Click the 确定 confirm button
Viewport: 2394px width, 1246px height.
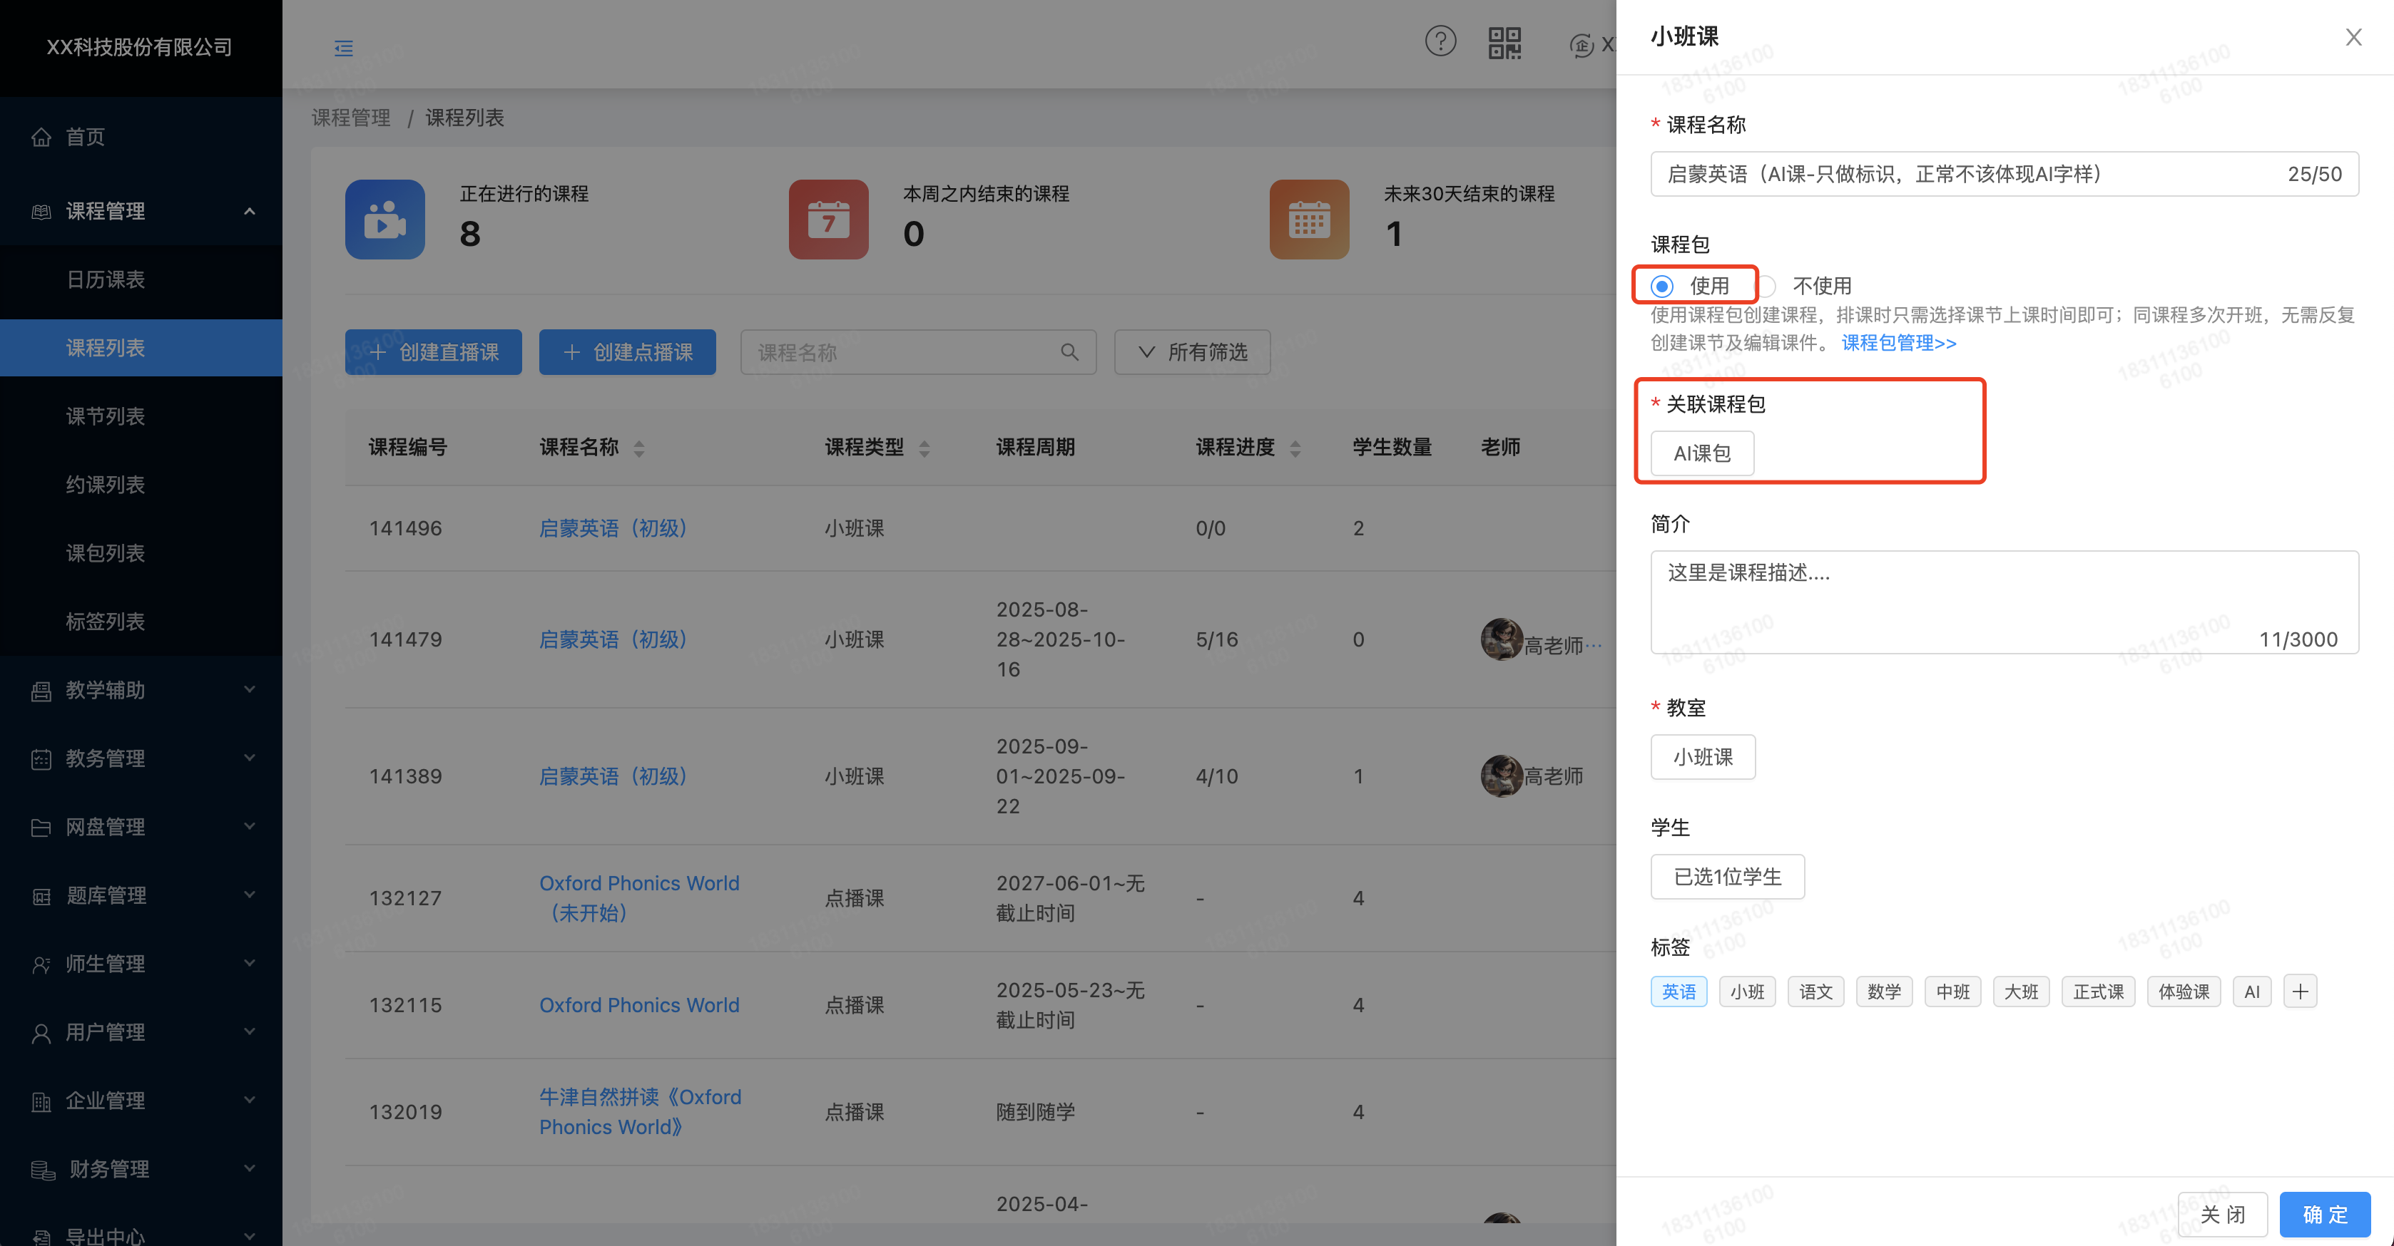pyautogui.click(x=2324, y=1215)
